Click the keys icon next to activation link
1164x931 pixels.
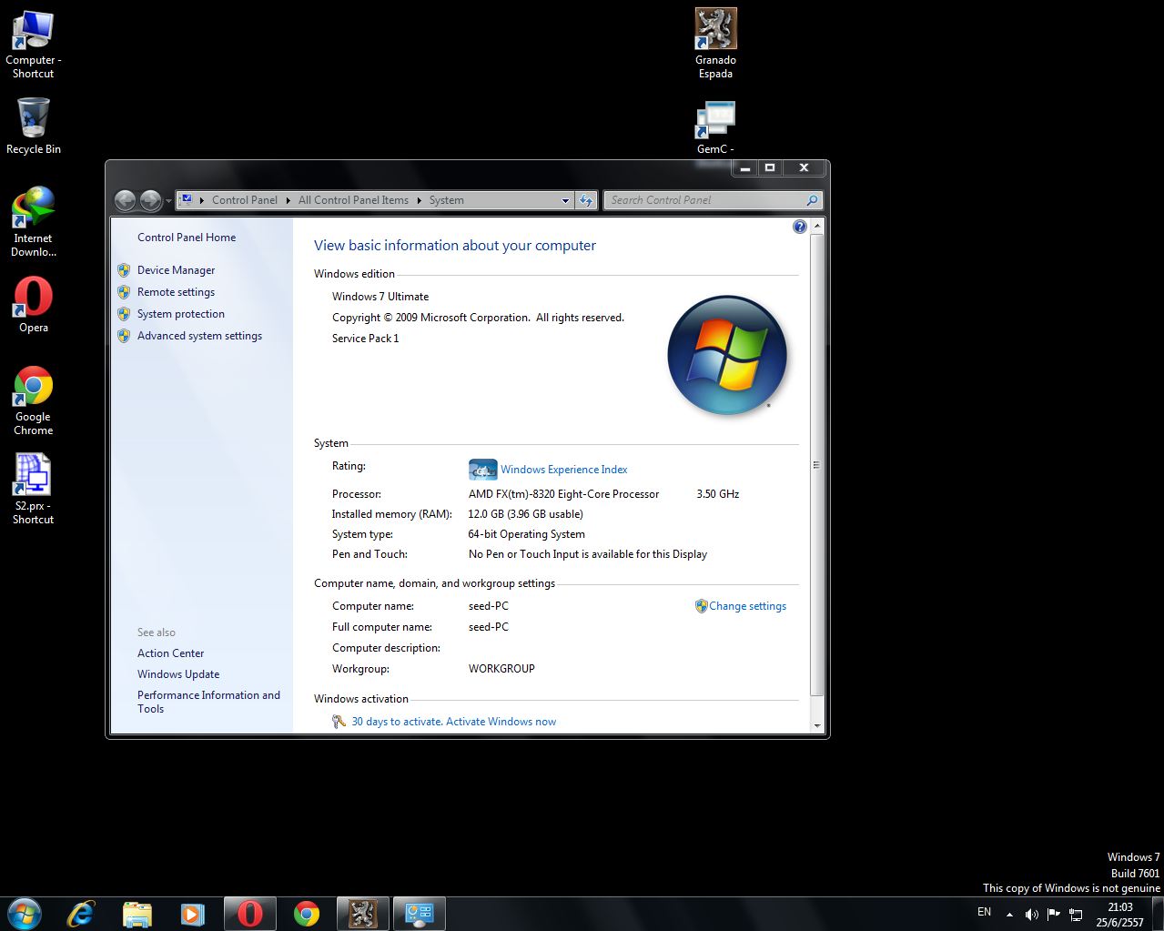[x=339, y=722]
